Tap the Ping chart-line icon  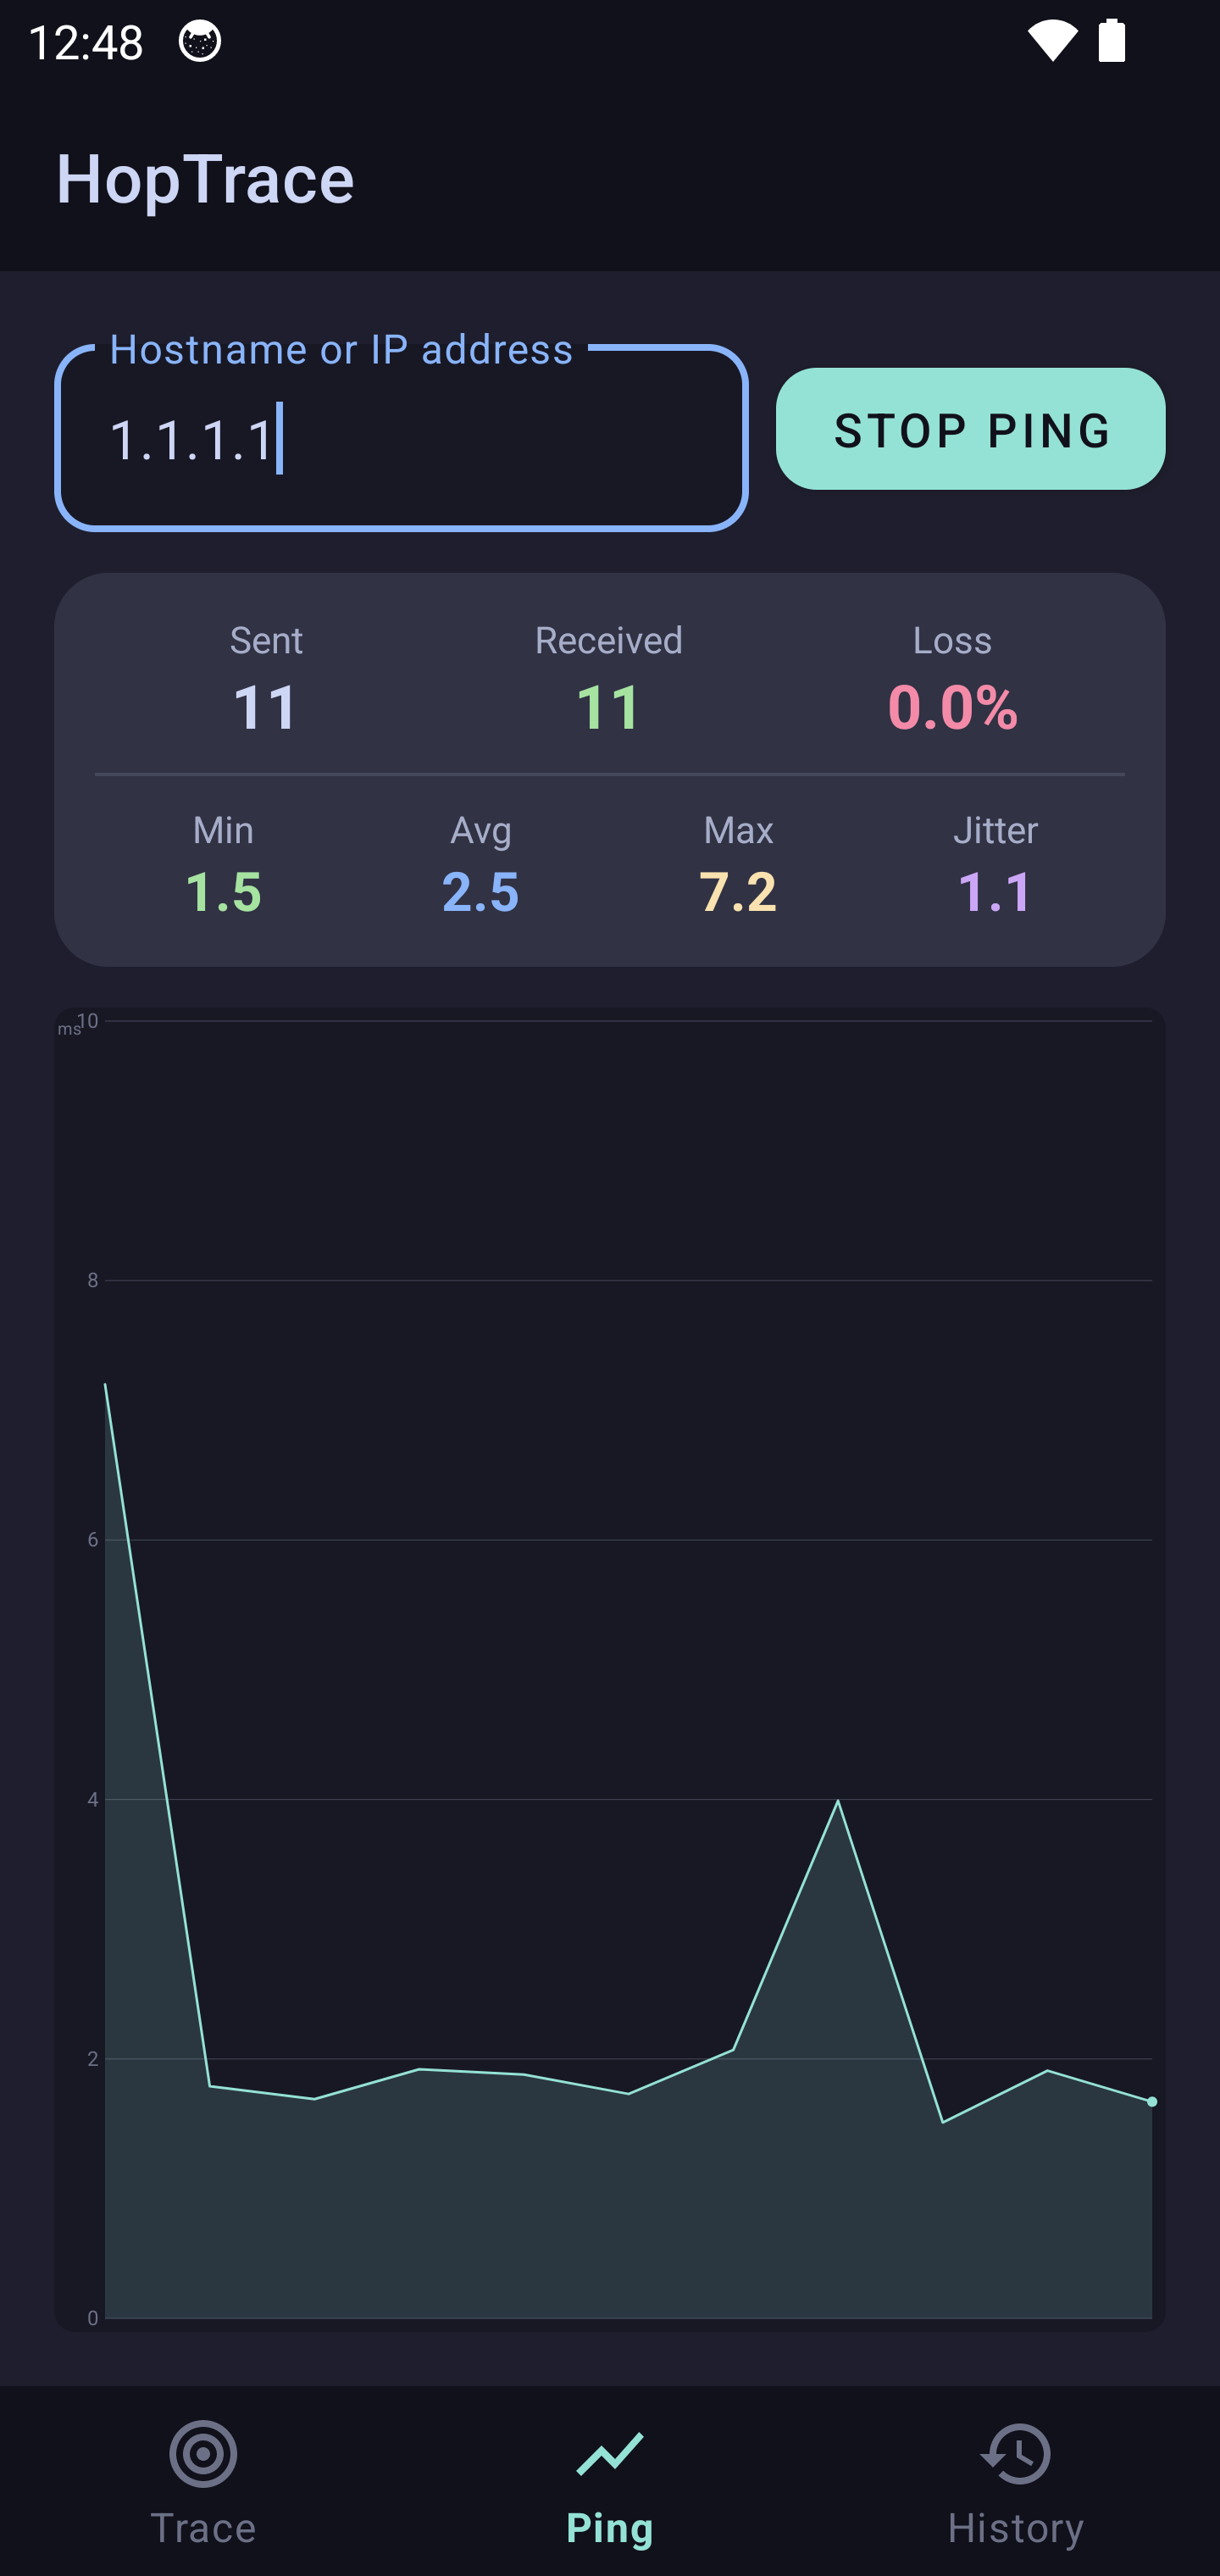point(610,2454)
